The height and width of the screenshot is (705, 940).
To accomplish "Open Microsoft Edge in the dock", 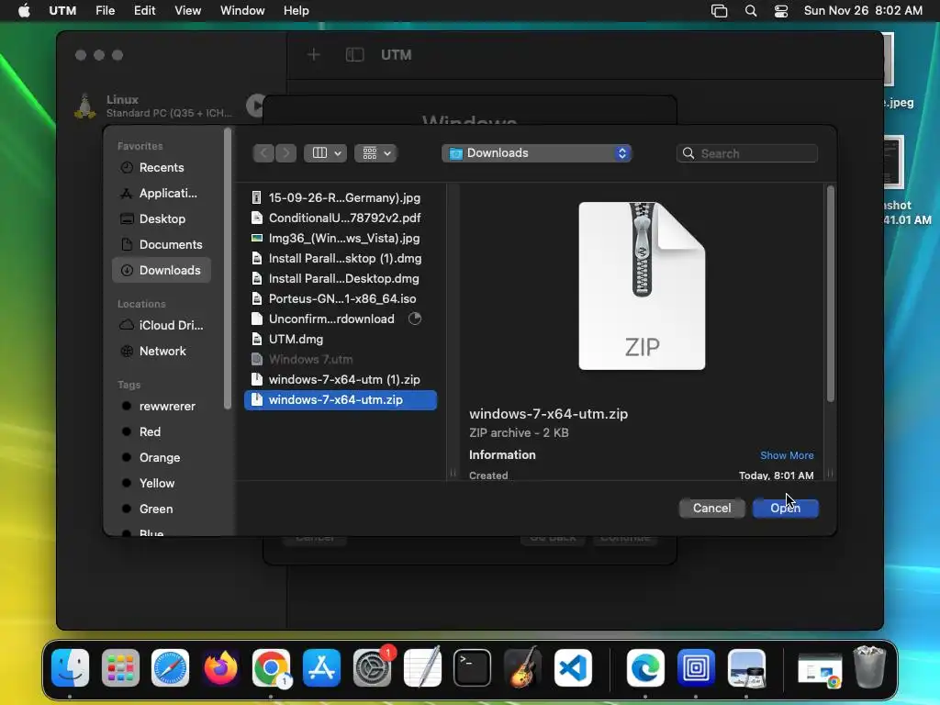I will tap(645, 667).
